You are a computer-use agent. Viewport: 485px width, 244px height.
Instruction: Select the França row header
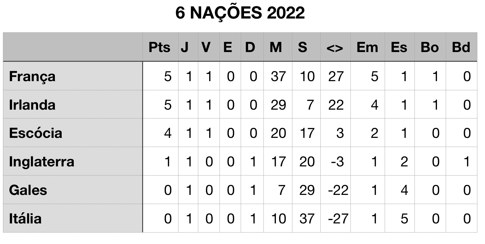[x=73, y=76]
